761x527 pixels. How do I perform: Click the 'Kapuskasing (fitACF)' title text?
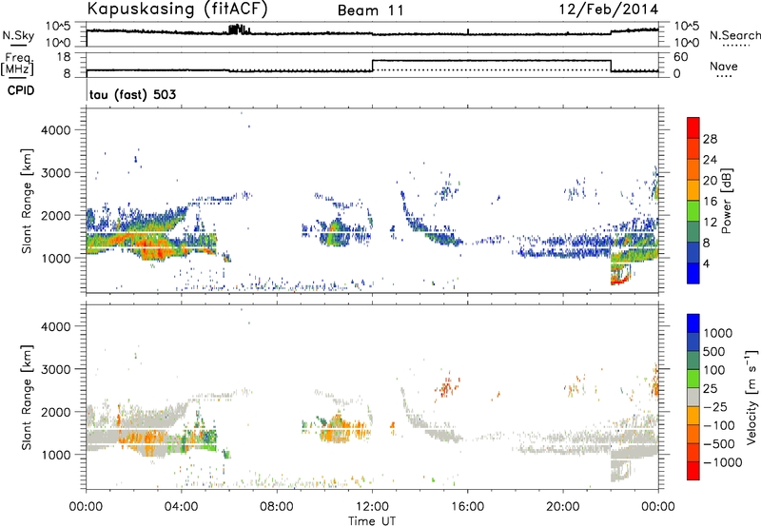177,10
